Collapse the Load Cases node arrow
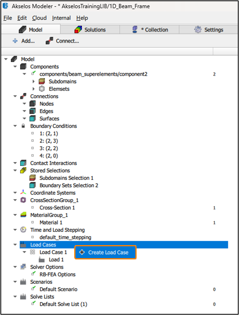The image size is (239, 315). (15, 244)
